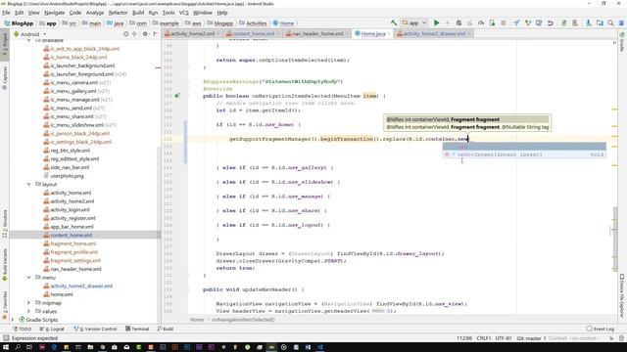Click the Windows Start button
This screenshot has height=352, width=627.
[6, 347]
